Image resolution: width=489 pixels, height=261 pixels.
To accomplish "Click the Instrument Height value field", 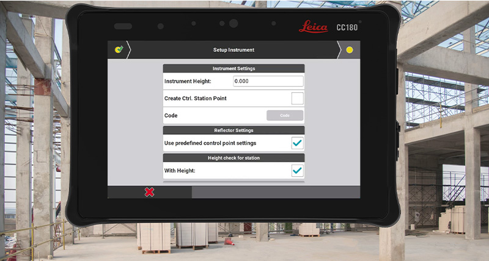I will tap(268, 81).
